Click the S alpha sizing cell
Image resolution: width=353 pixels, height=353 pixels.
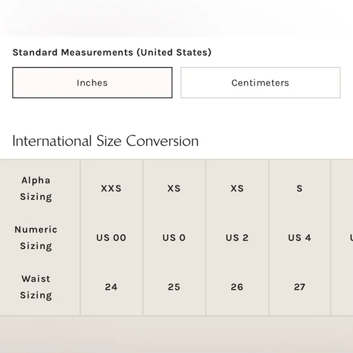(299, 189)
